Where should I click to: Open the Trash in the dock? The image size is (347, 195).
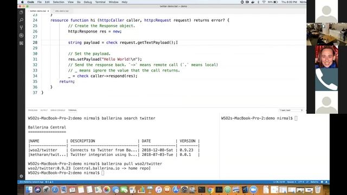tap(318, 190)
